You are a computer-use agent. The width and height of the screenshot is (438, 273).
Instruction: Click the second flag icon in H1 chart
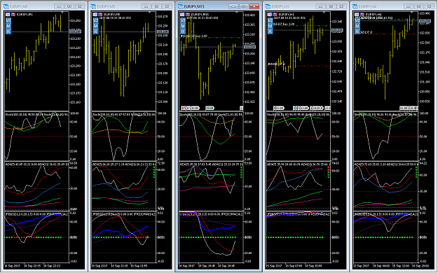pyautogui.click(x=275, y=15)
